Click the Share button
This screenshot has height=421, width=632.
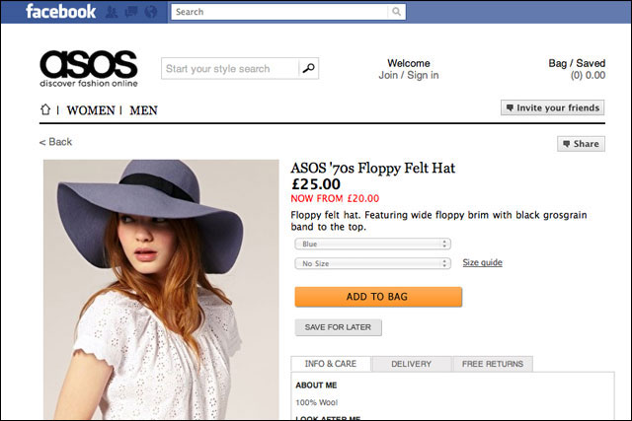pyautogui.click(x=581, y=144)
